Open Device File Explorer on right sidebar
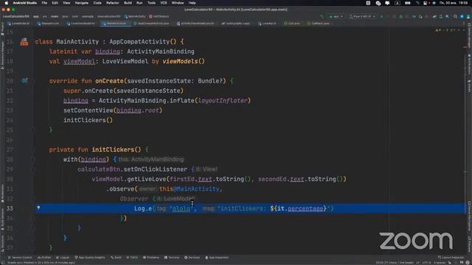The height and width of the screenshot is (265, 472). 469,216
